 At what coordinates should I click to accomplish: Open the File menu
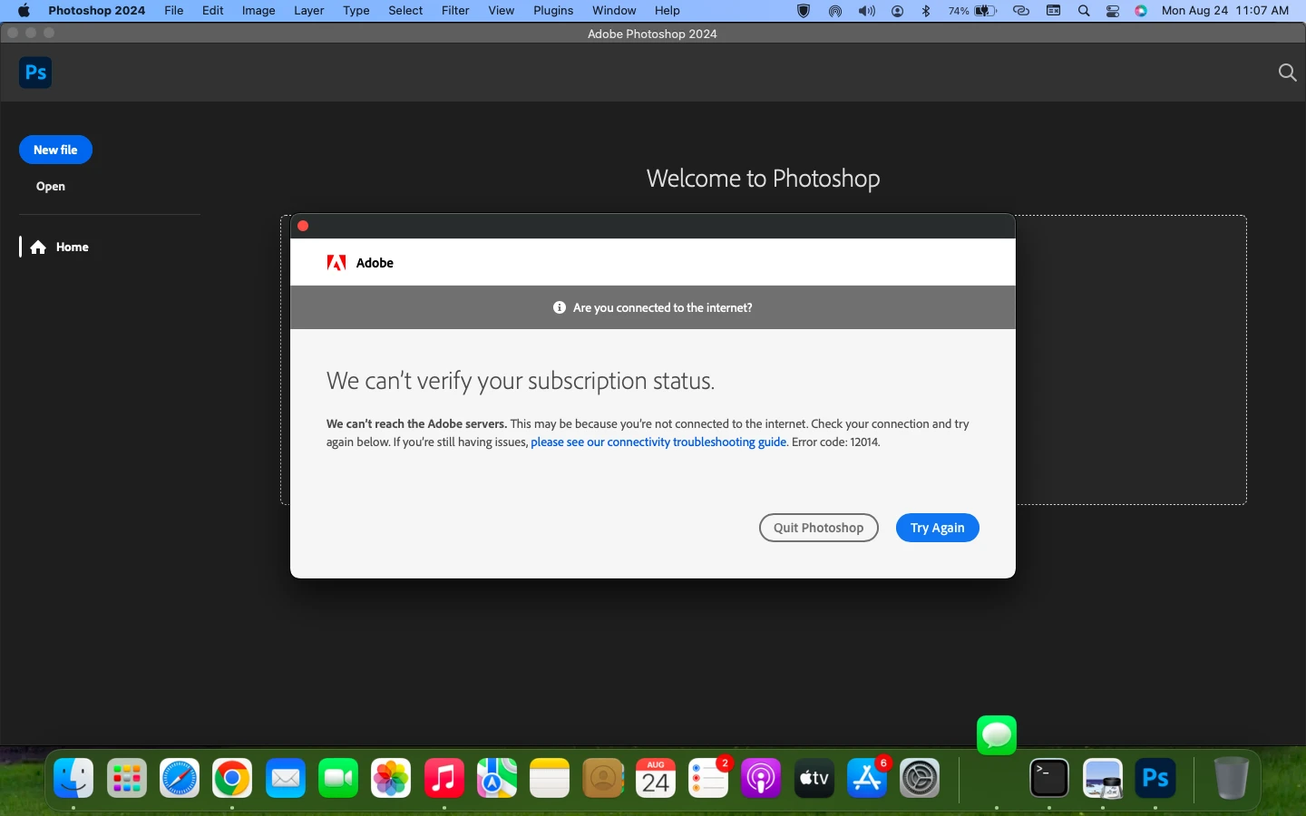point(174,11)
